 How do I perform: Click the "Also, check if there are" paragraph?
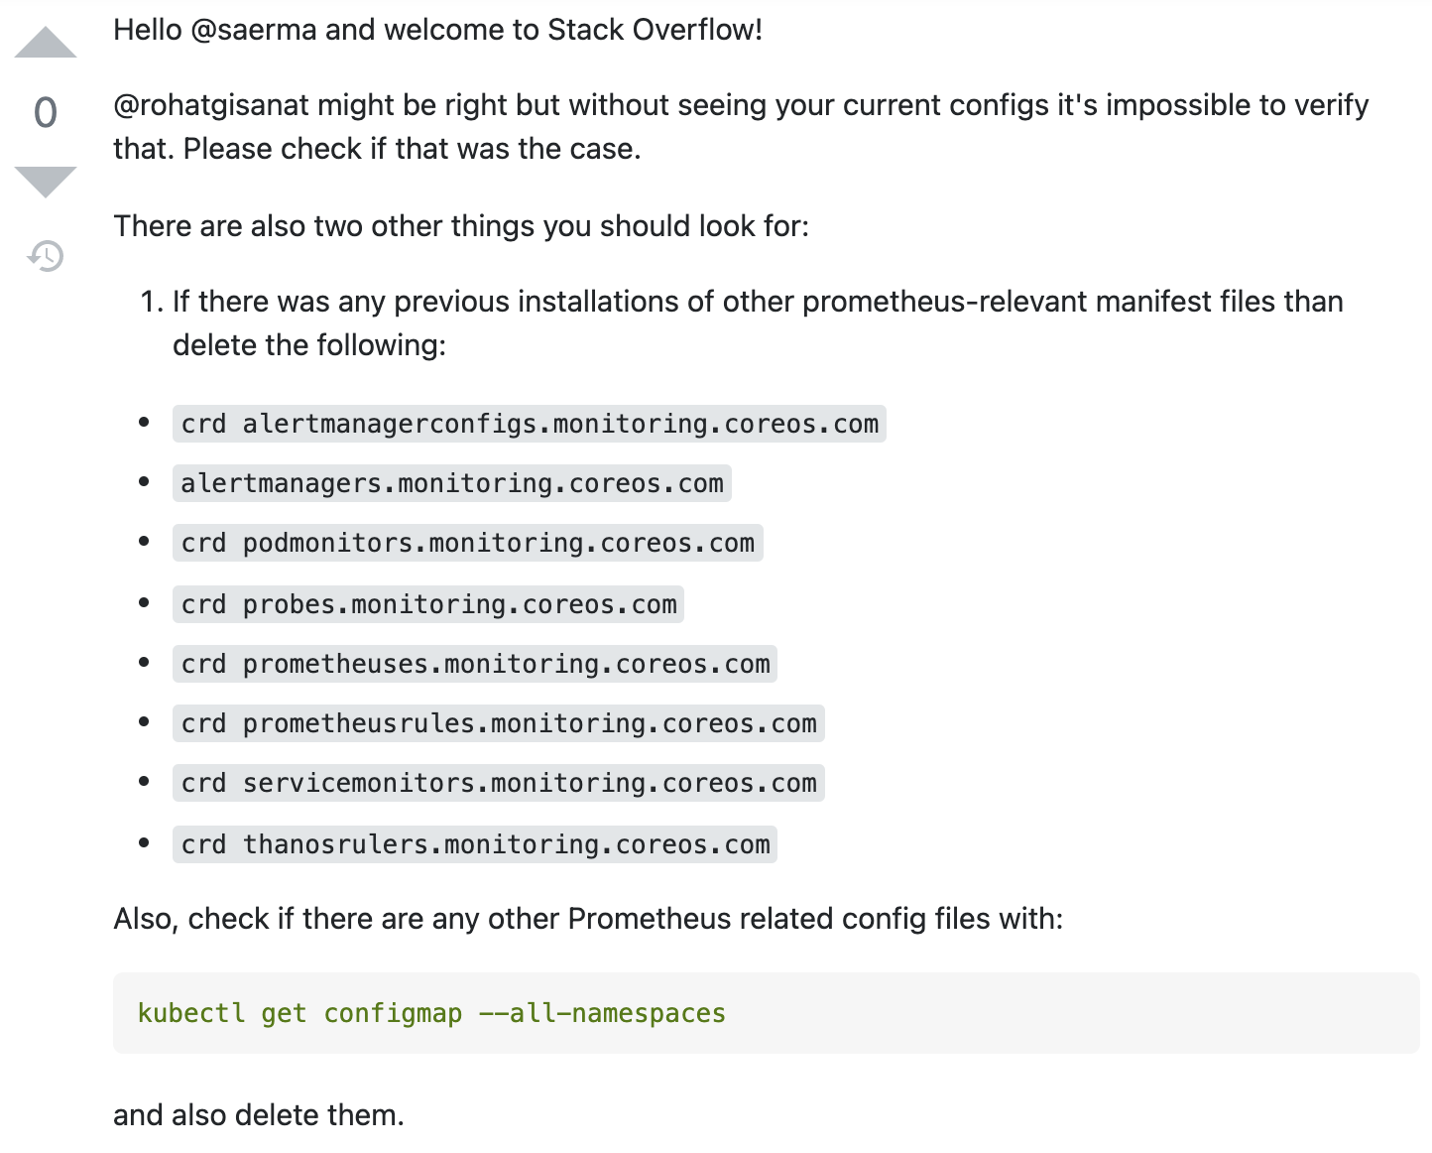pos(588,919)
